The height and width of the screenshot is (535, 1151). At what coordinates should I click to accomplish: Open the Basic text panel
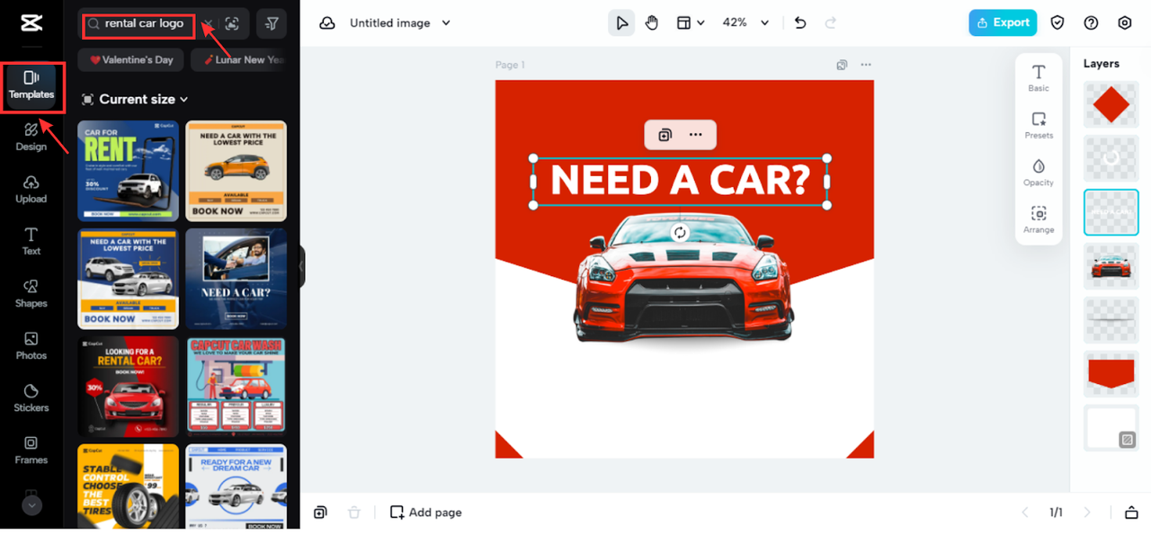pos(1039,77)
